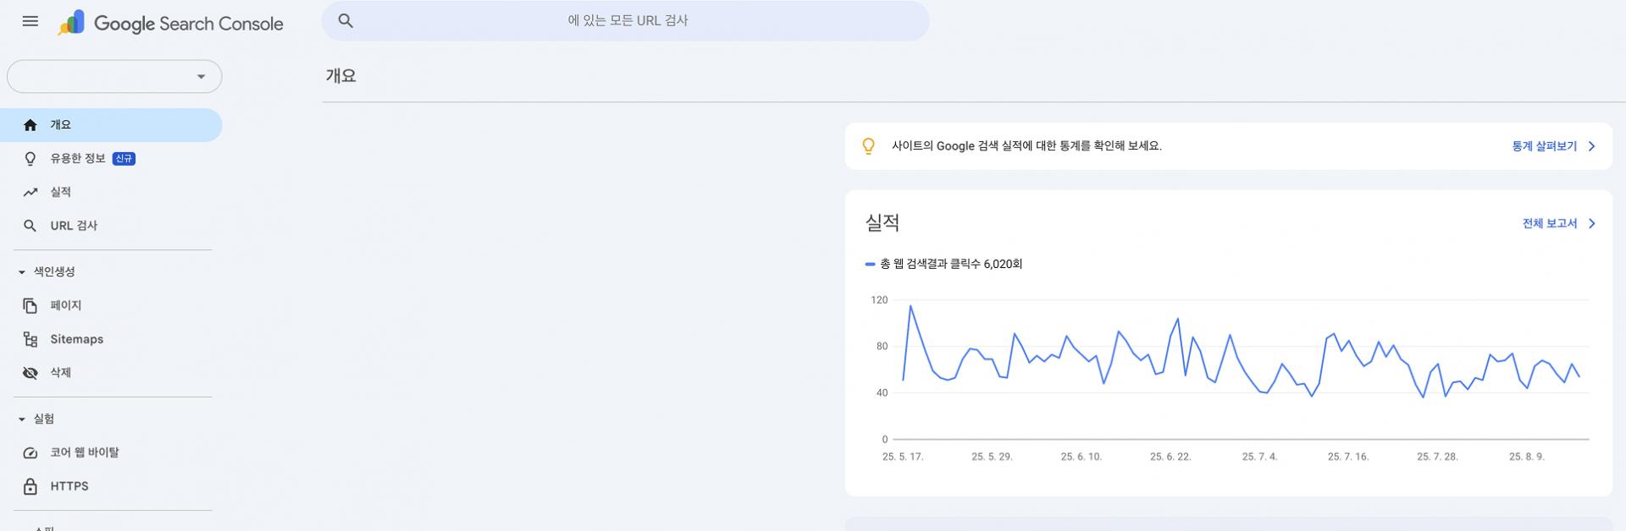This screenshot has height=531, width=1626.
Task: Click the URL inspection search field
Action: (625, 19)
